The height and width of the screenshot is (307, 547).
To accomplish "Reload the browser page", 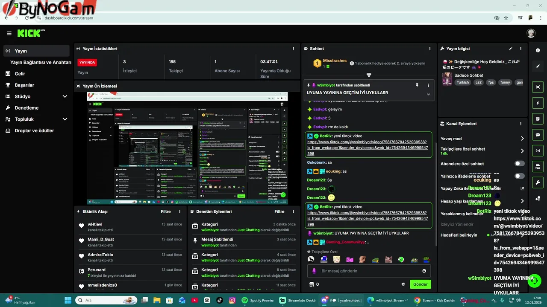I will coord(27,18).
